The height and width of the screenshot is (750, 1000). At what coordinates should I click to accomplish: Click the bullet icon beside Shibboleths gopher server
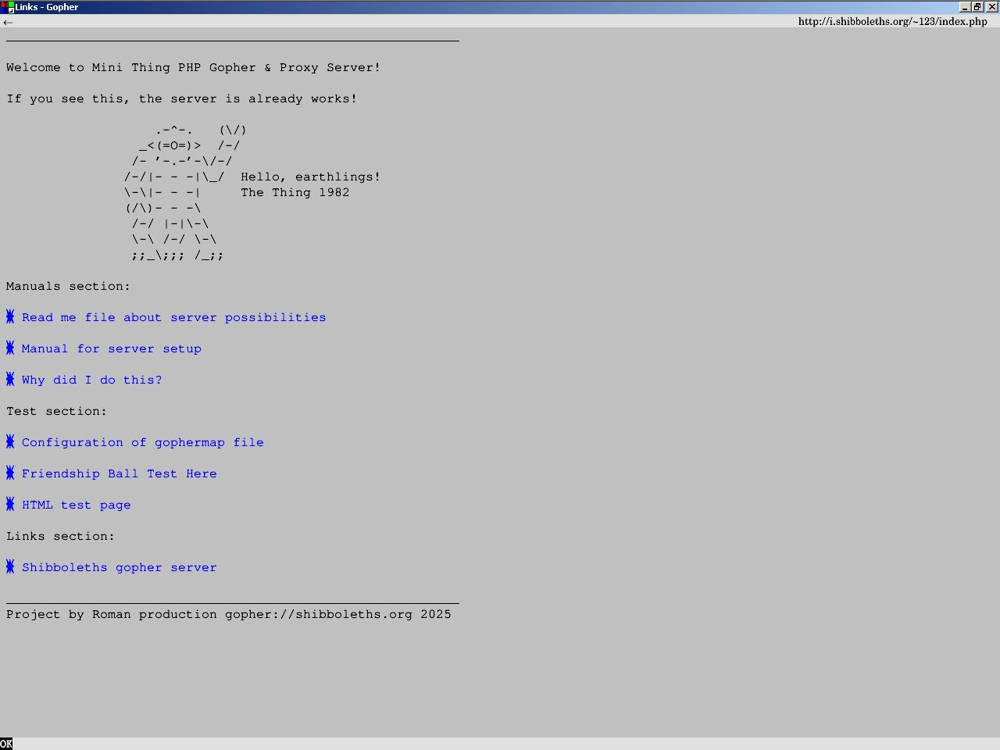click(10, 566)
